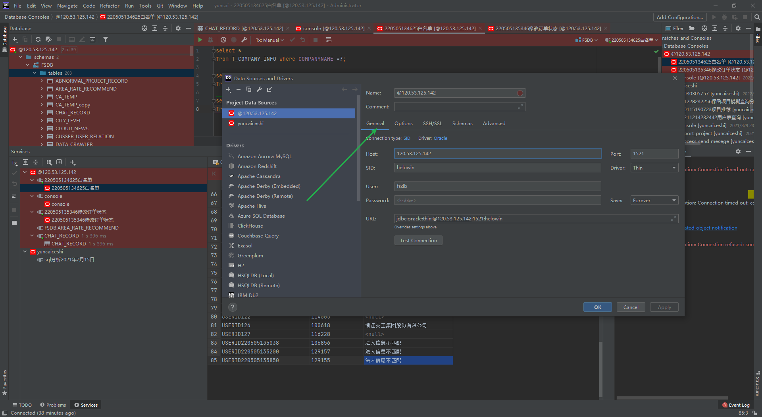Open the Navigate menu
Viewport: 762px width, 417px height.
67,6
